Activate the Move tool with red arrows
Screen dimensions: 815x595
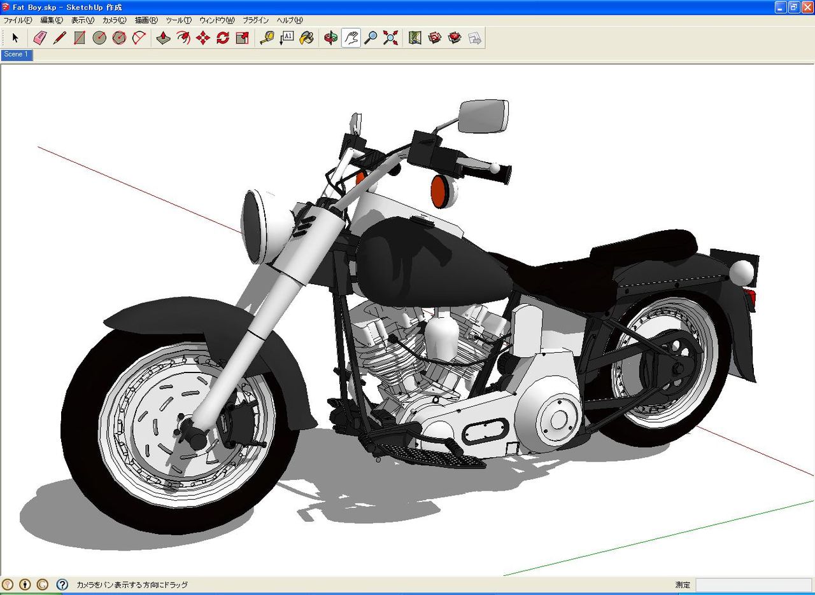(203, 38)
